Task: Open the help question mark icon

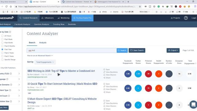Action: point(186,18)
